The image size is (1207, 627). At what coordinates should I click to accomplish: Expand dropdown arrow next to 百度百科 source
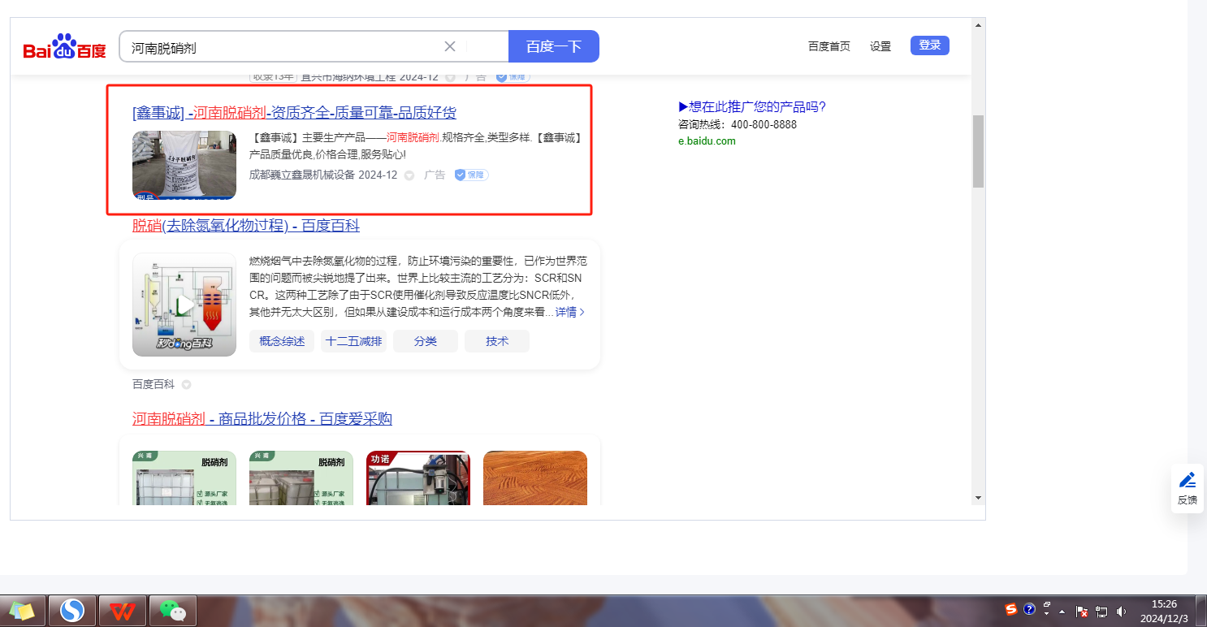pos(186,384)
